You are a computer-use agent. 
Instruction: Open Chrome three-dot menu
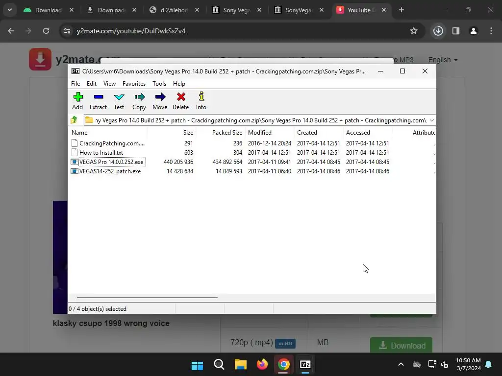[x=491, y=31]
